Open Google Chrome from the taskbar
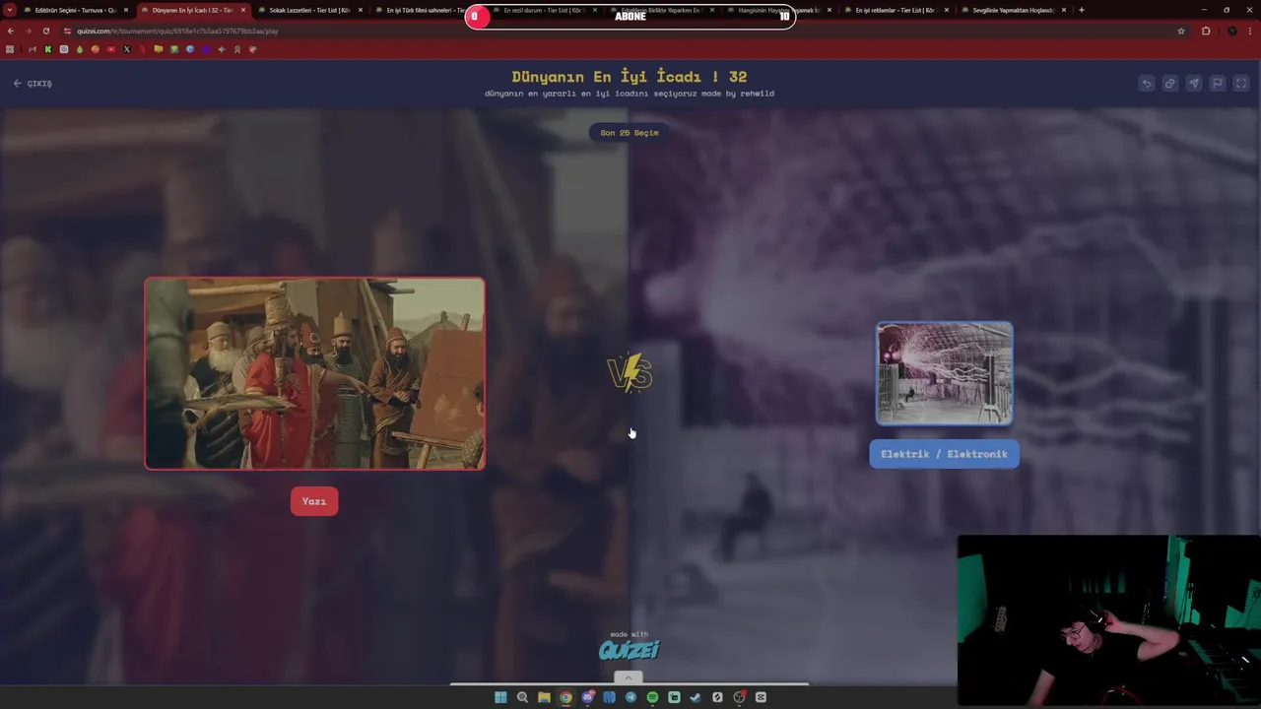 click(x=565, y=697)
